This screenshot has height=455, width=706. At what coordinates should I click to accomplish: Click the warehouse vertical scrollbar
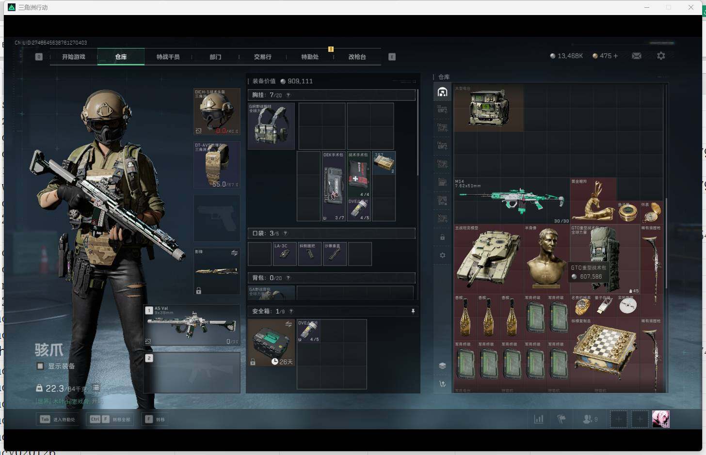(667, 242)
